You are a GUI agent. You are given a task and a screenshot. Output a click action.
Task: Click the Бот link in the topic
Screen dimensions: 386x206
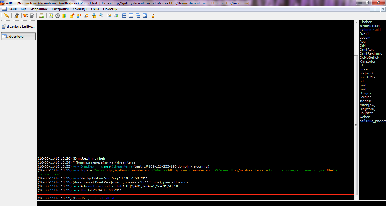272,170
